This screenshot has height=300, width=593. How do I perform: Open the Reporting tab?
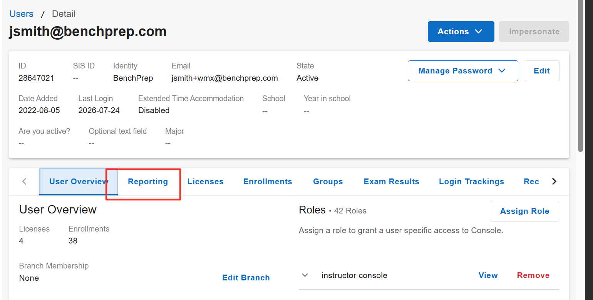tap(148, 182)
